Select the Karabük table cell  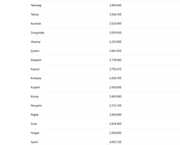(x=36, y=24)
